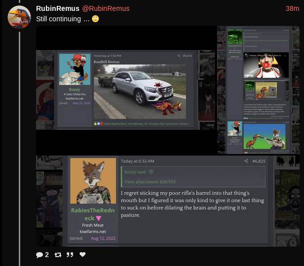This screenshot has width=304, height=266.
Task: Click the reply comment icon
Action: [x=40, y=255]
